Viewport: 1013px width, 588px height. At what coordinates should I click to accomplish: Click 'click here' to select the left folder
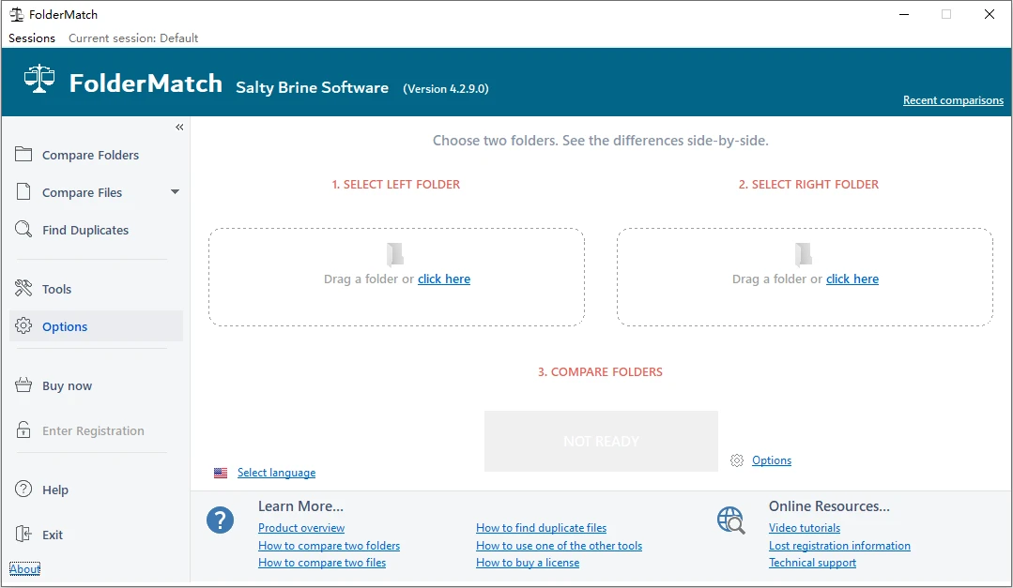[x=444, y=279]
